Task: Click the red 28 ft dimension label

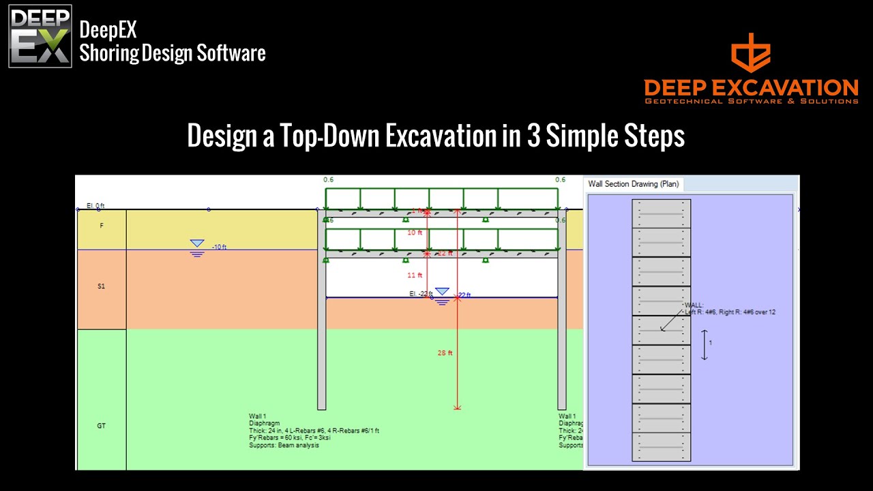Action: point(445,353)
